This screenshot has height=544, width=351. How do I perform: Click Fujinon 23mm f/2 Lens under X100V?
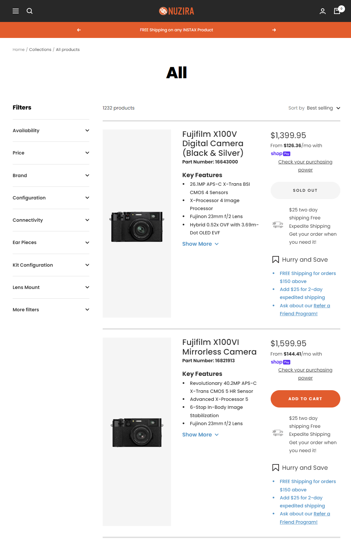[x=216, y=216]
